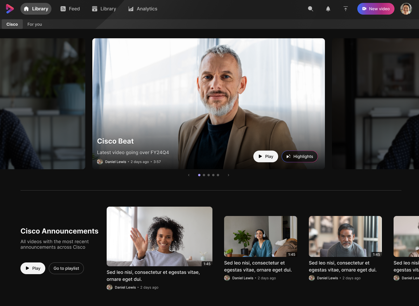Open the Cisco Announcements heading
The height and width of the screenshot is (306, 419).
[x=59, y=231]
